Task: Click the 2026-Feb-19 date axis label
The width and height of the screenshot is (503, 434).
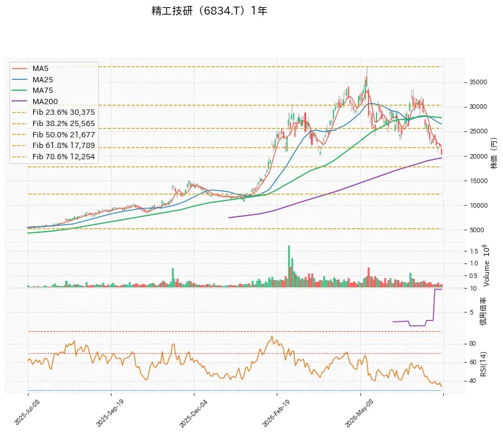Action: [x=276, y=413]
